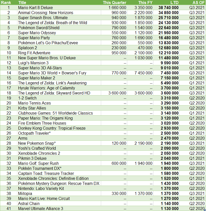Select Paper Mario: The Origami King cell
The width and height of the screenshot is (206, 211).
click(x=59, y=118)
